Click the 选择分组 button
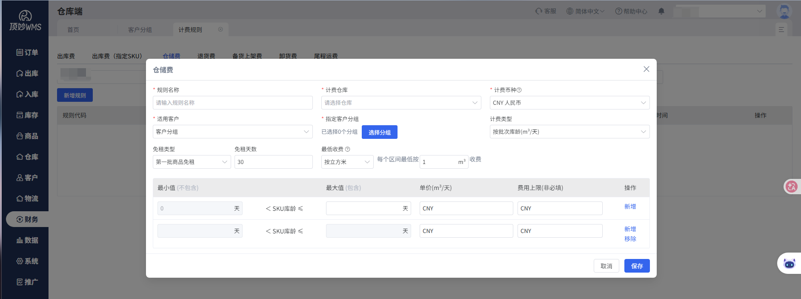801x299 pixels. pos(380,132)
